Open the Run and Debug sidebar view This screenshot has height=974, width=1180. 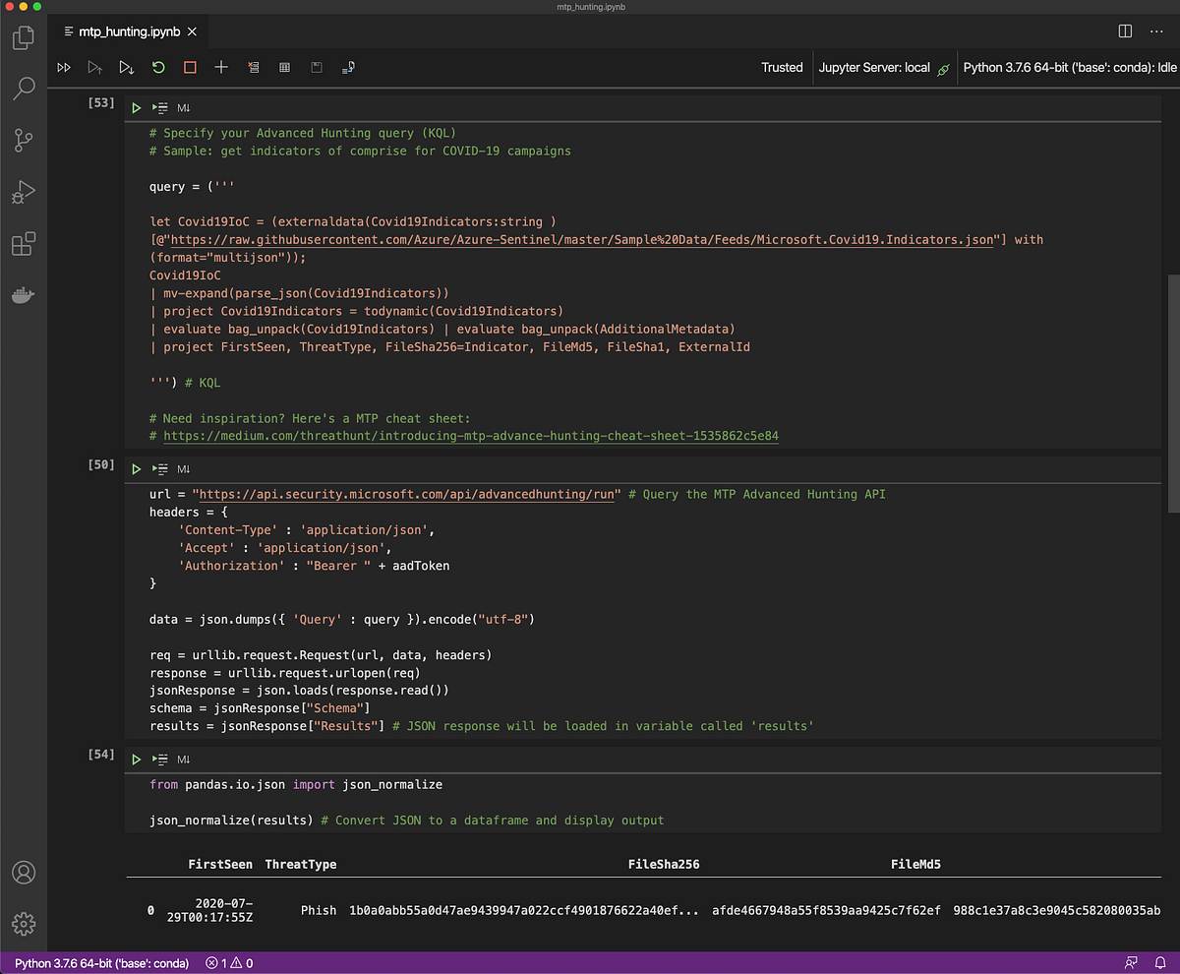[25, 192]
